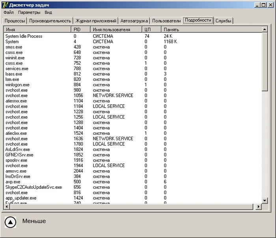Sort processes by PID column header
The image size is (276, 238).
[80, 30]
